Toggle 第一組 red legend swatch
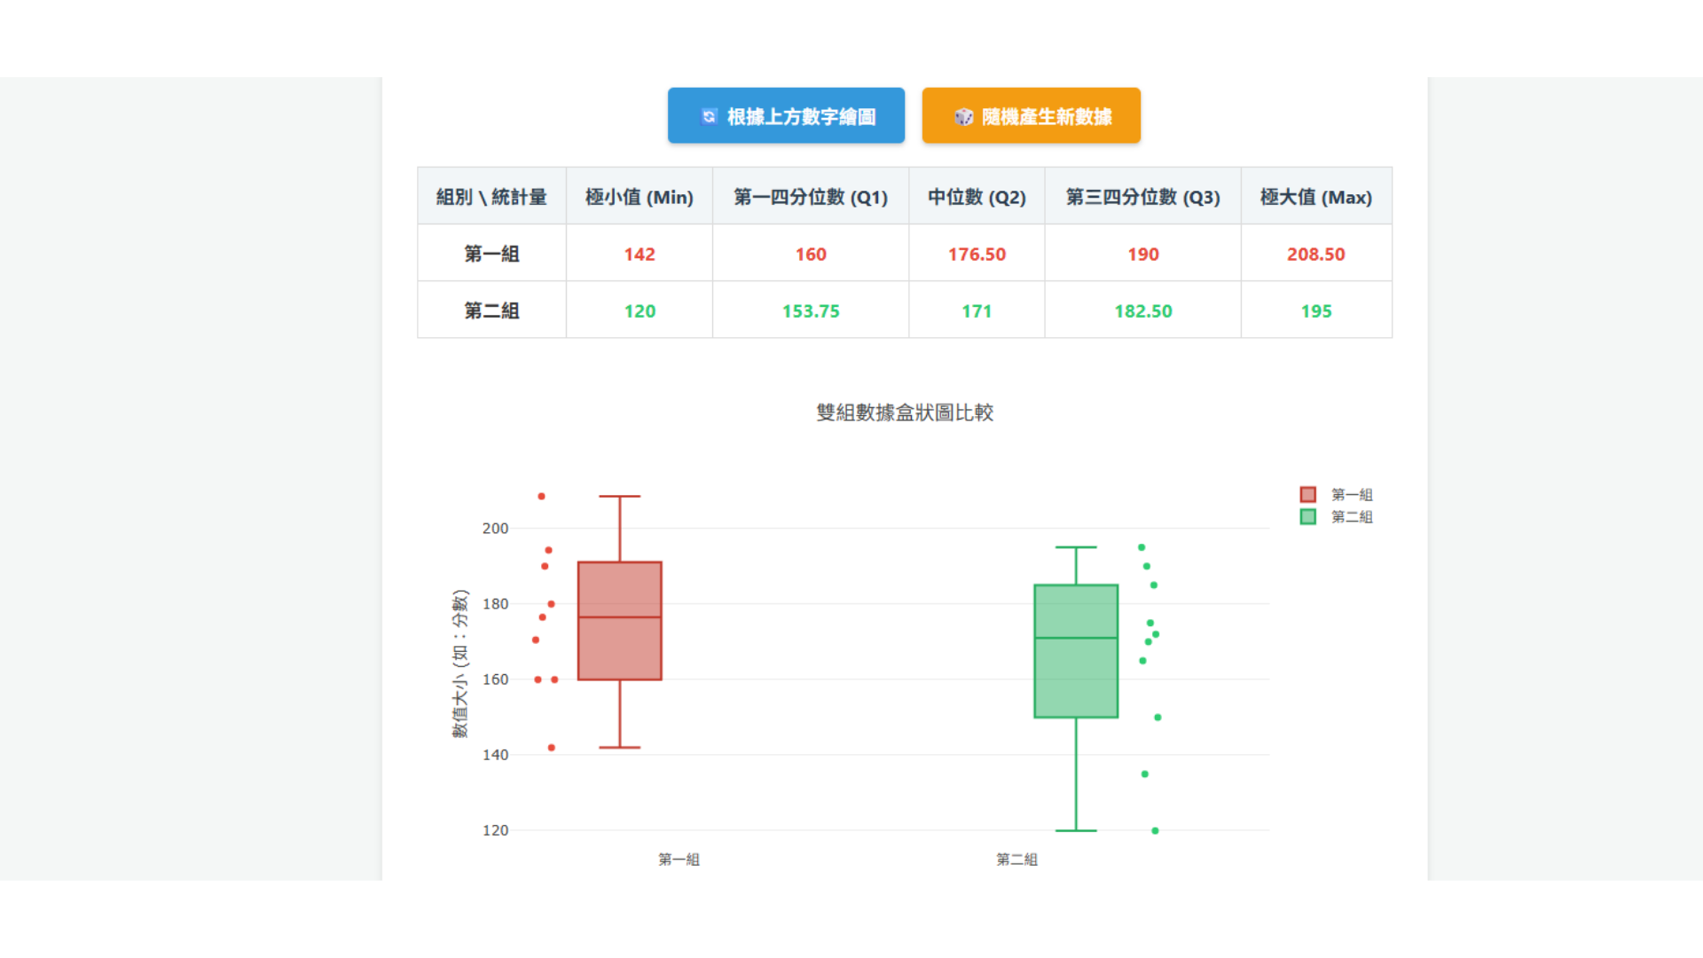Screen dimensions: 1703x958 pyautogui.click(x=1307, y=494)
